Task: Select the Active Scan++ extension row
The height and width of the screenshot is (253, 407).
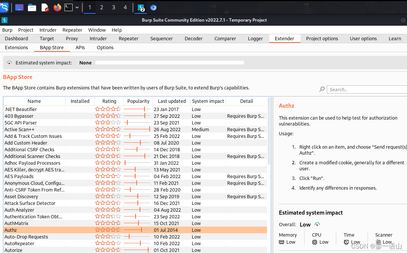Action: pos(135,129)
